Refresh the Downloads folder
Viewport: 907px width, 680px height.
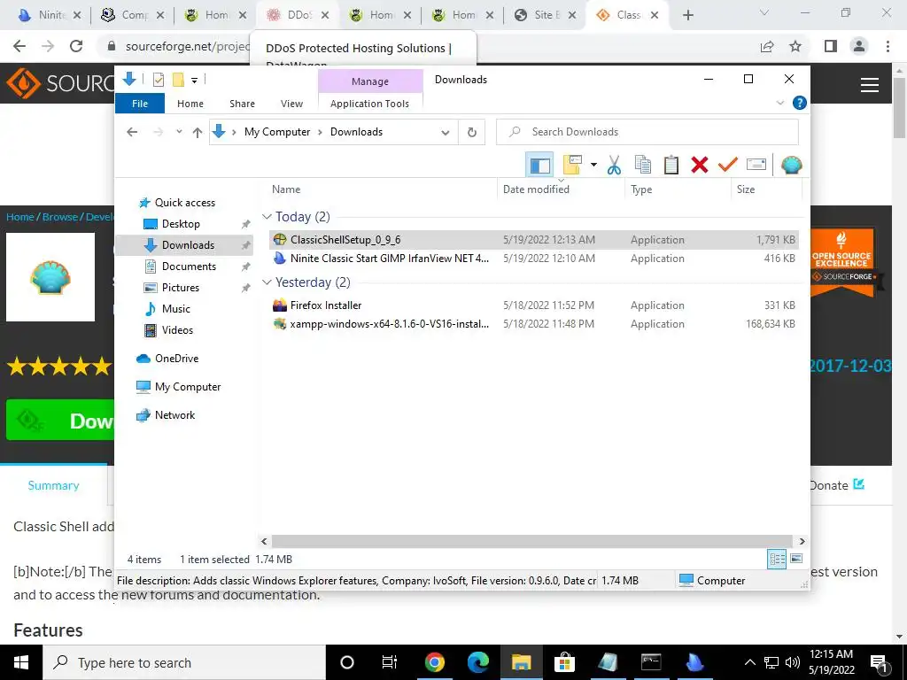coord(472,133)
